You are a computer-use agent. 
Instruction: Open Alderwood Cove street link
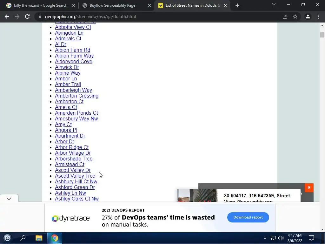coord(74,61)
